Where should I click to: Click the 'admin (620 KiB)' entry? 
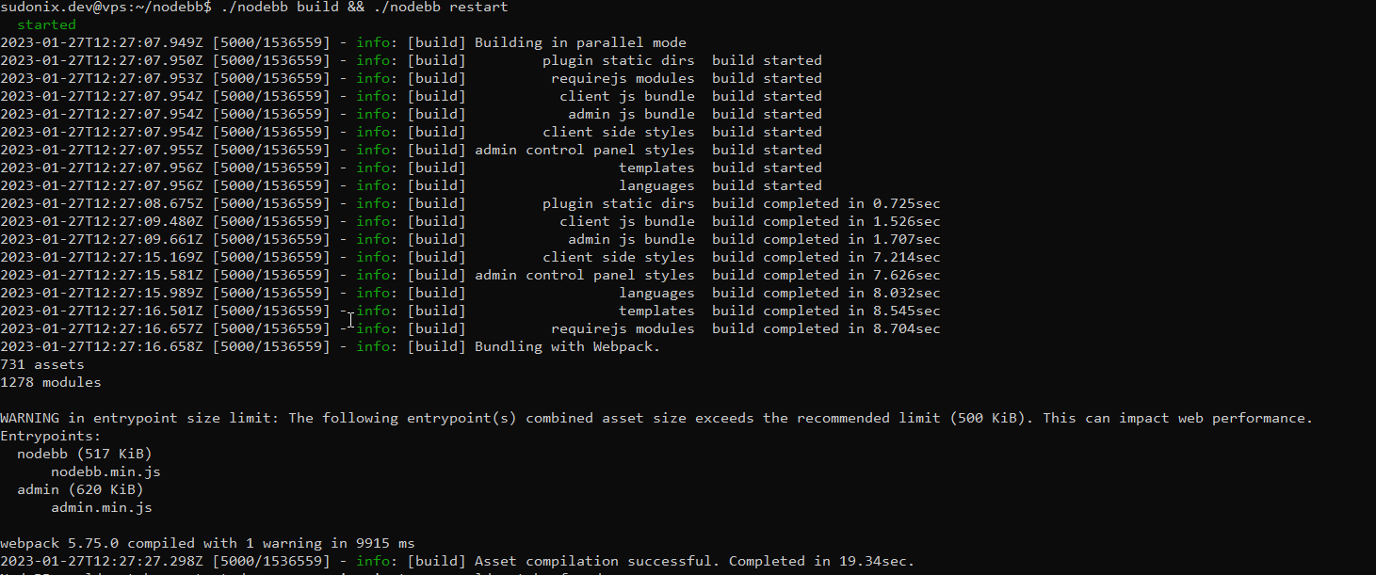coord(80,489)
